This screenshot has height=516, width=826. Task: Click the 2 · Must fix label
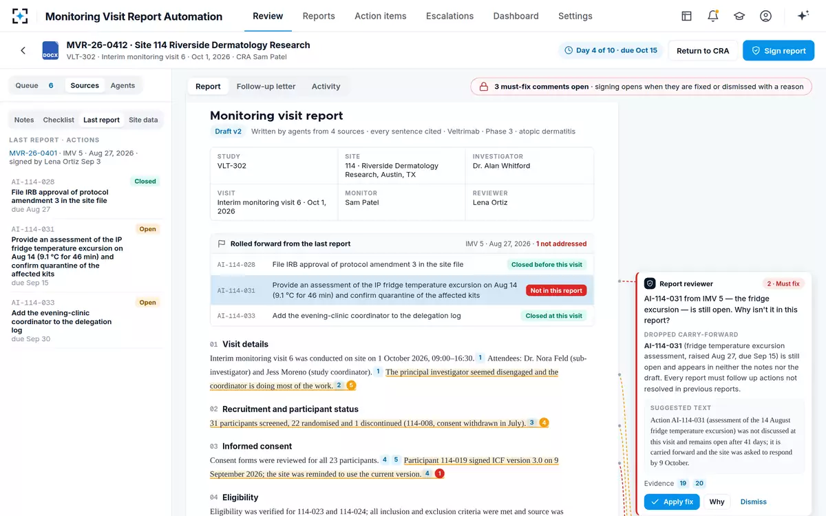pyautogui.click(x=783, y=283)
